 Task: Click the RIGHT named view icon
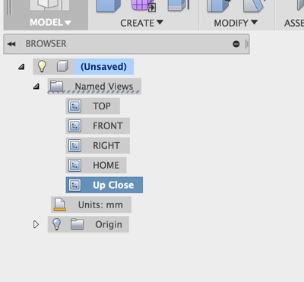[74, 145]
